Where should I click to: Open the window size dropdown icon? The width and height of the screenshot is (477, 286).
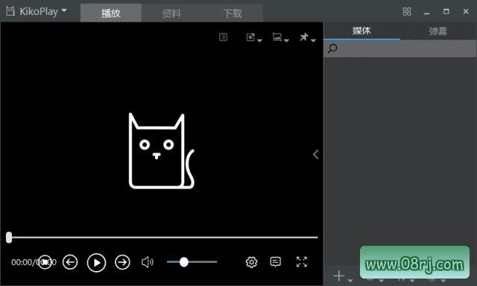[x=253, y=37]
